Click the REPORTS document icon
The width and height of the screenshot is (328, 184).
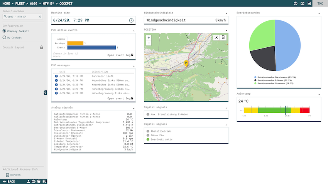coord(7,175)
